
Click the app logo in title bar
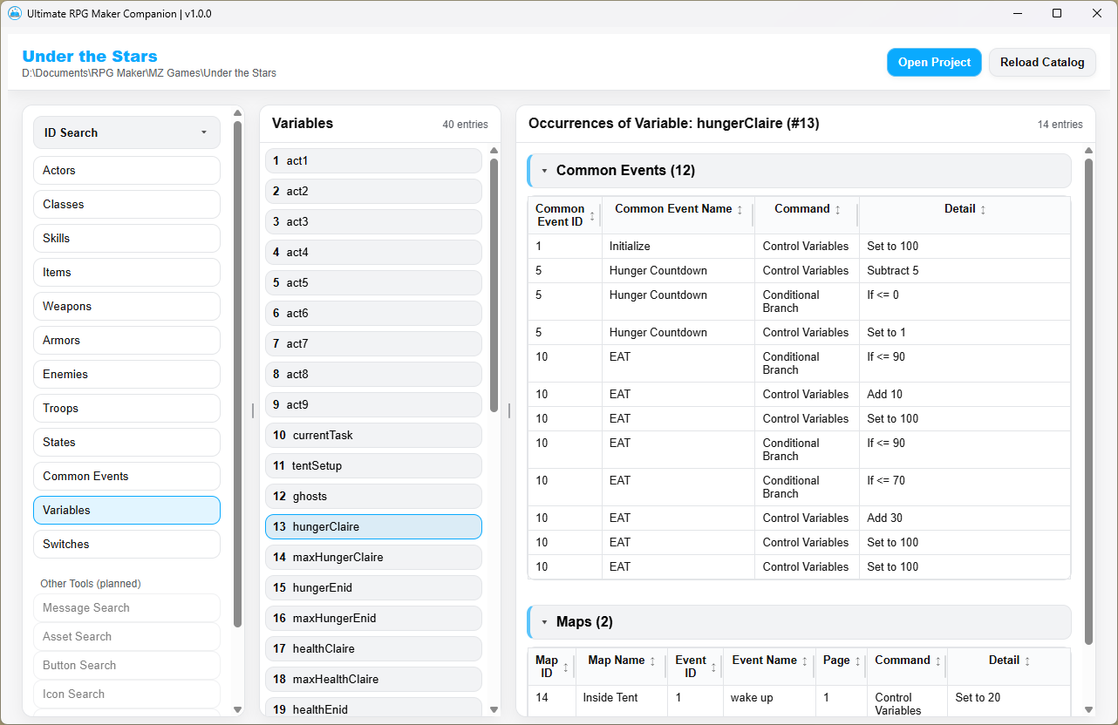click(15, 14)
